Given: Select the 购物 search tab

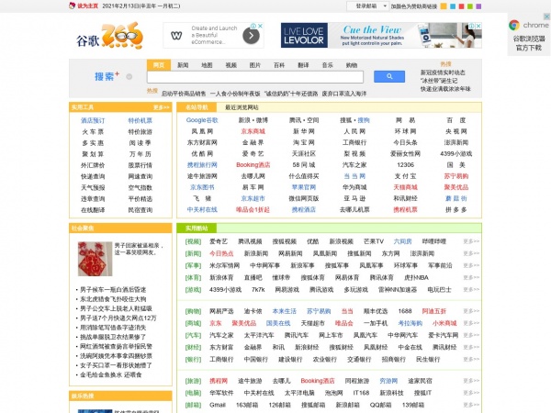Looking at the screenshot, I should tap(352, 65).
